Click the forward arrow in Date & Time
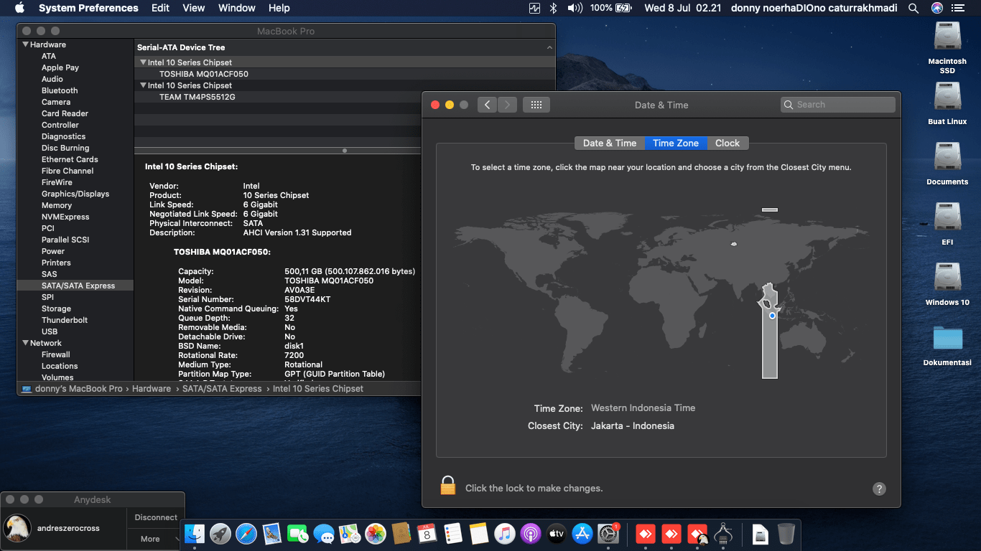Screen dimensions: 981x551 pyautogui.click(x=507, y=105)
